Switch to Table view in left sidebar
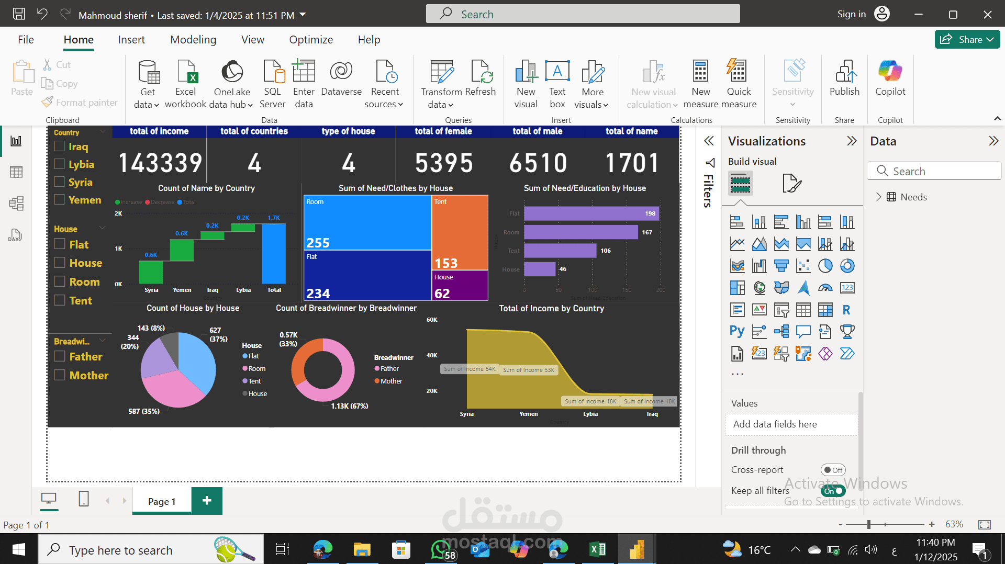 pos(16,172)
